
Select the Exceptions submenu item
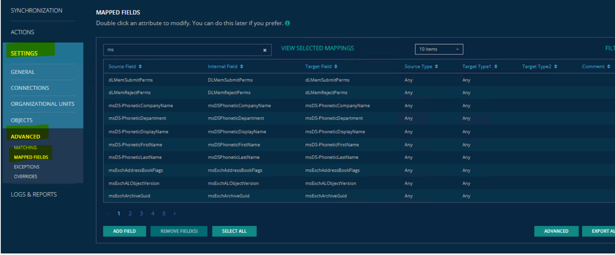[x=27, y=167]
